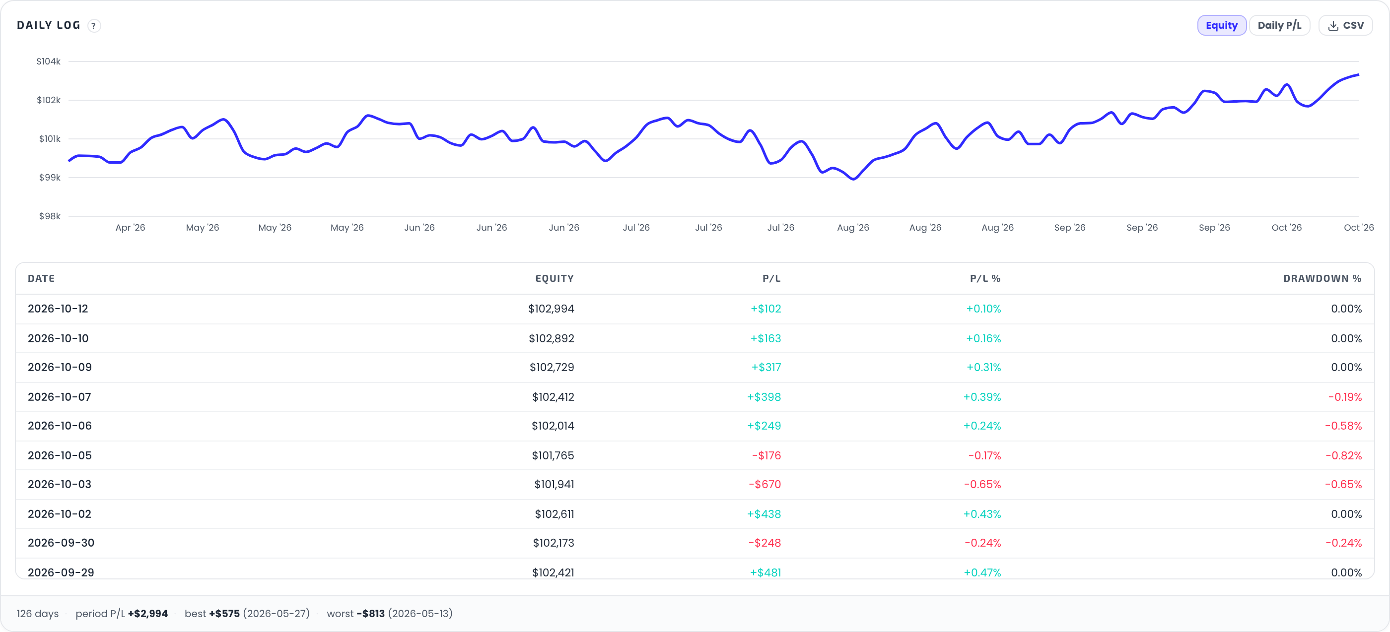Click equity value $102,994
The width and height of the screenshot is (1390, 632).
pyautogui.click(x=551, y=309)
